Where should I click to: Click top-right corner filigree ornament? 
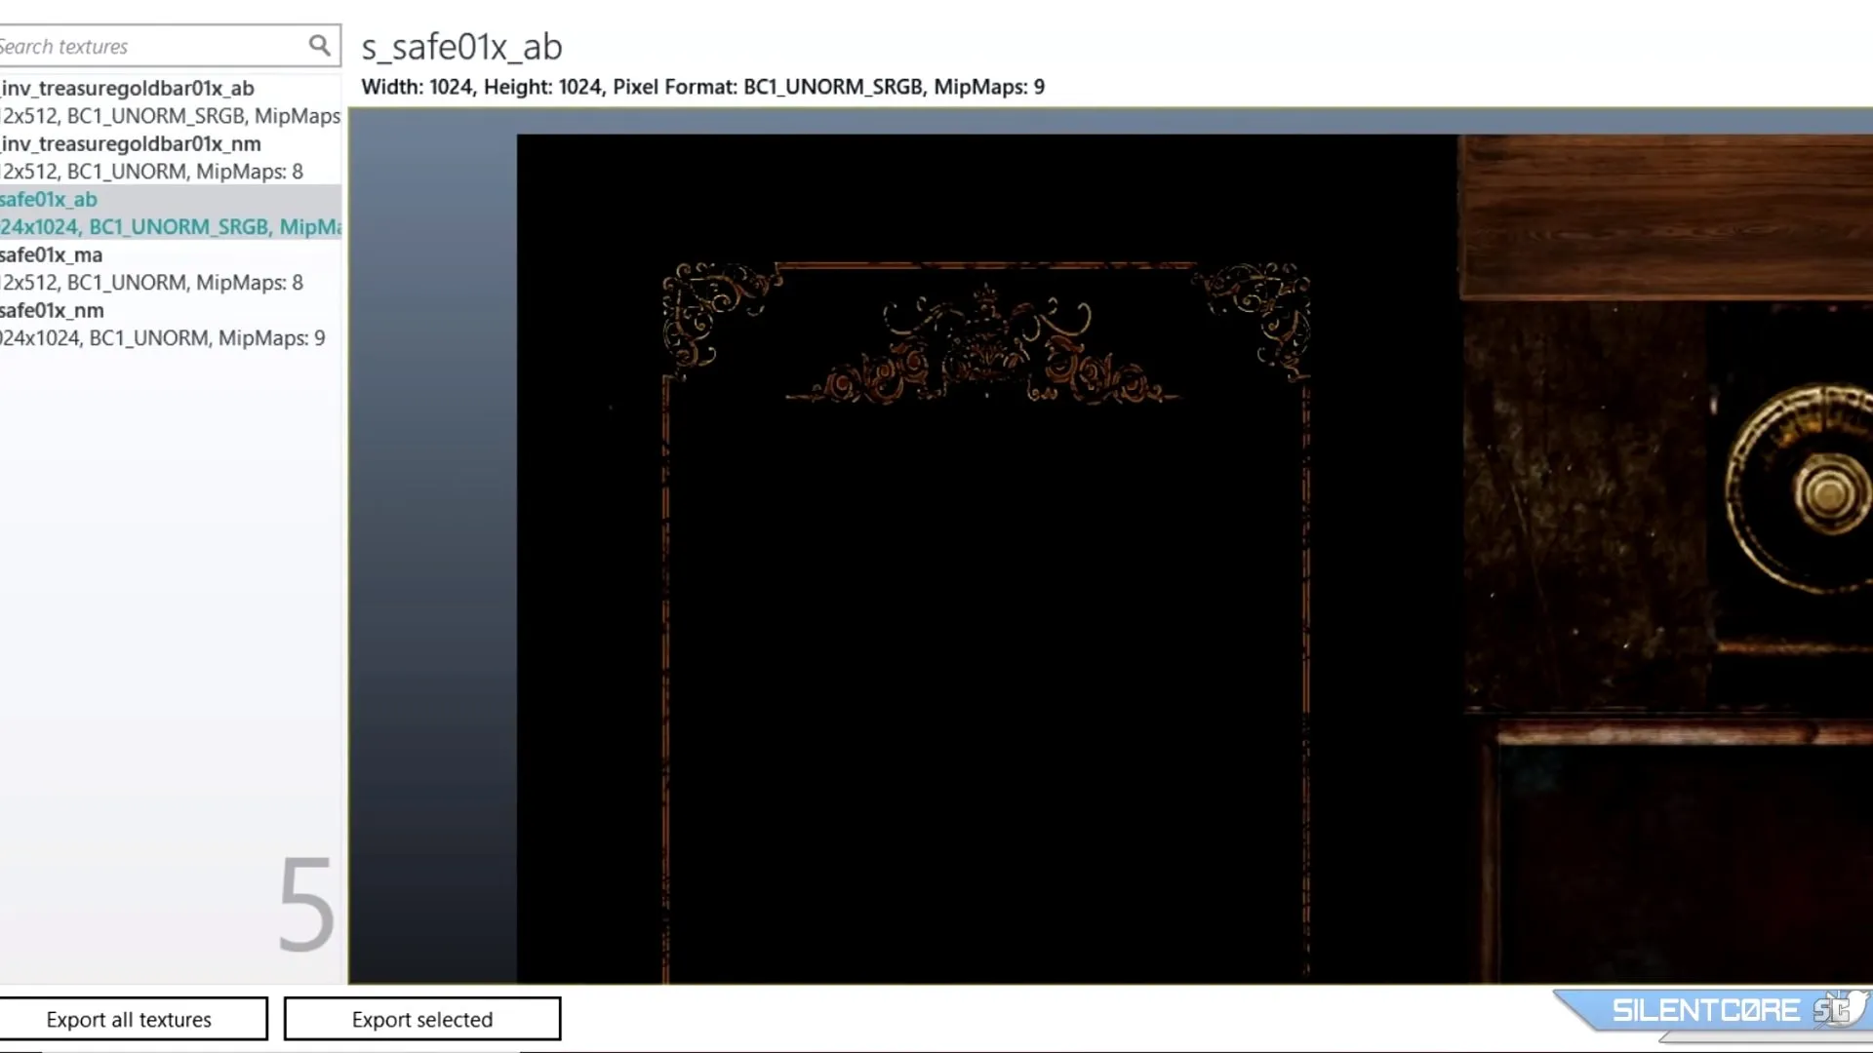tap(1258, 312)
